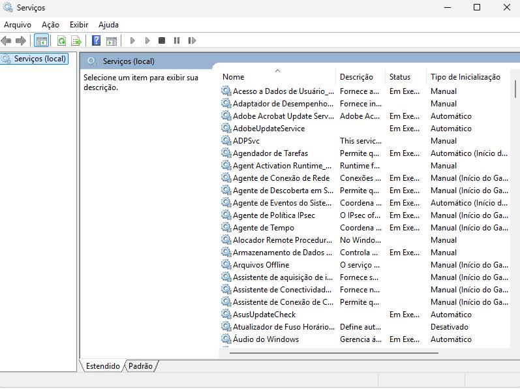
Task: Open the Ação menu
Action: pyautogui.click(x=50, y=25)
